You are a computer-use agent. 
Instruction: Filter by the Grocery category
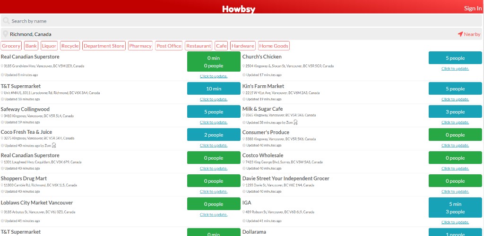click(11, 46)
